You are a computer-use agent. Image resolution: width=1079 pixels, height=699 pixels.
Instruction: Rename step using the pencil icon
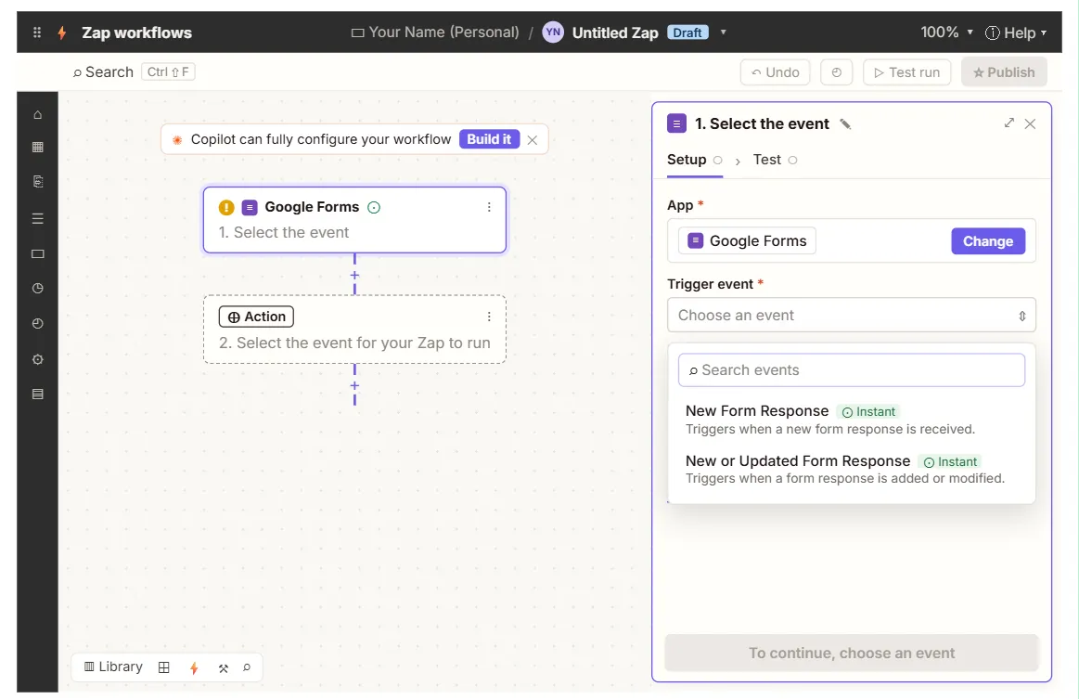point(845,124)
